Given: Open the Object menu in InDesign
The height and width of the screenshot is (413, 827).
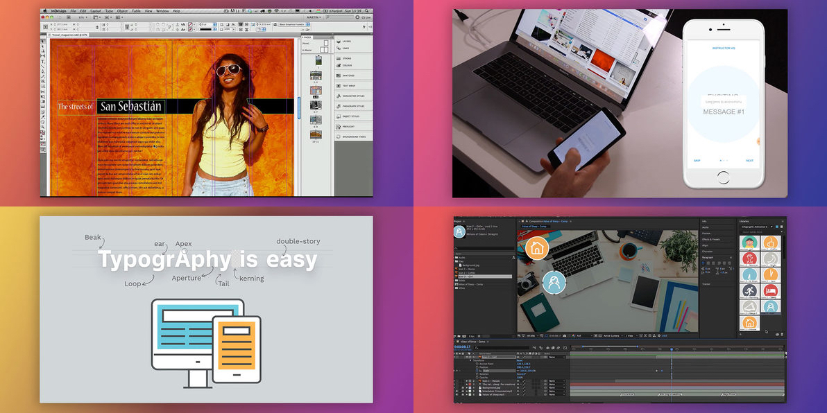Looking at the screenshot, I should [x=122, y=11].
